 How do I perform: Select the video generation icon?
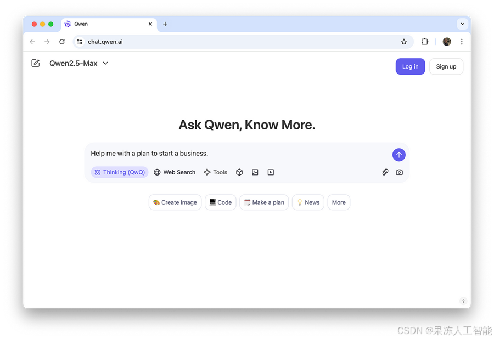pyautogui.click(x=271, y=172)
